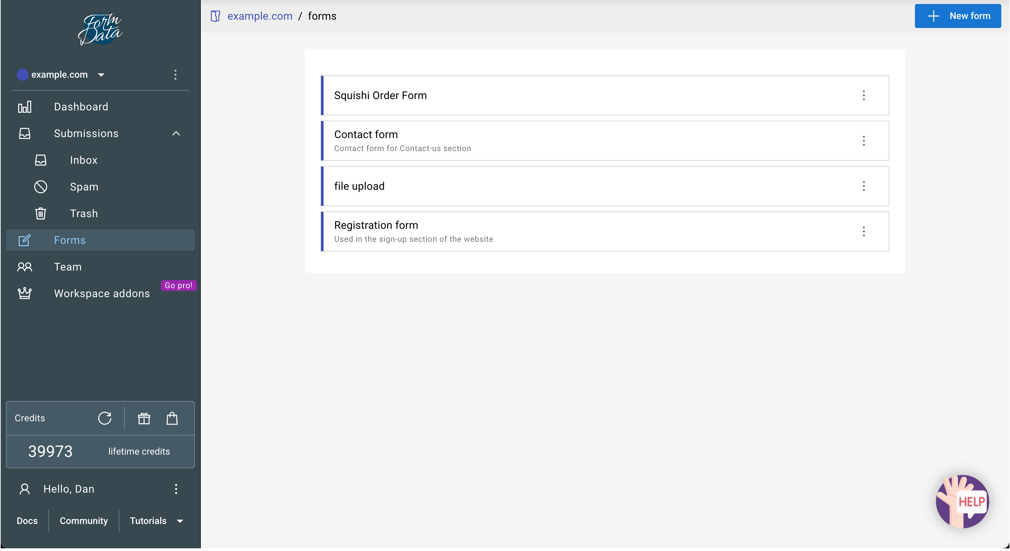The width and height of the screenshot is (1010, 551).
Task: Select Spam in the sidebar
Action: tap(84, 187)
